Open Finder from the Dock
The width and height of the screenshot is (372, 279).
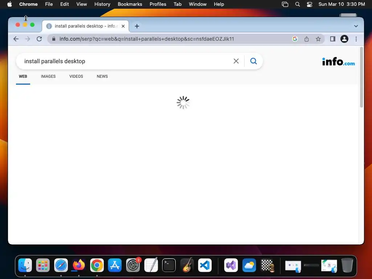(x=25, y=265)
